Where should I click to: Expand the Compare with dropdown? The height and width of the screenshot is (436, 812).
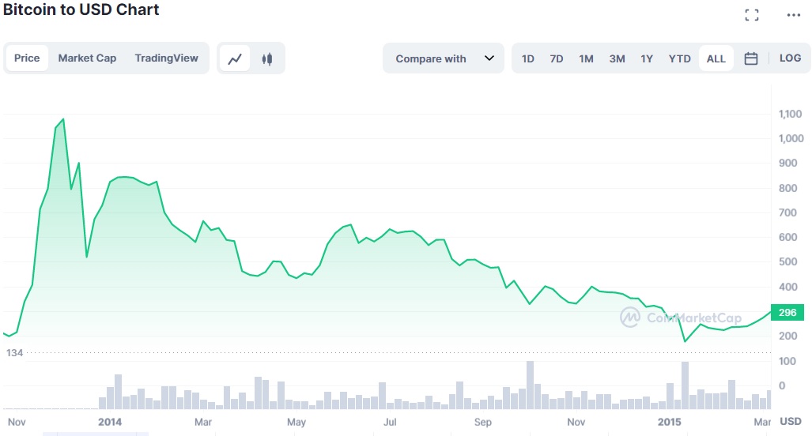tap(444, 58)
